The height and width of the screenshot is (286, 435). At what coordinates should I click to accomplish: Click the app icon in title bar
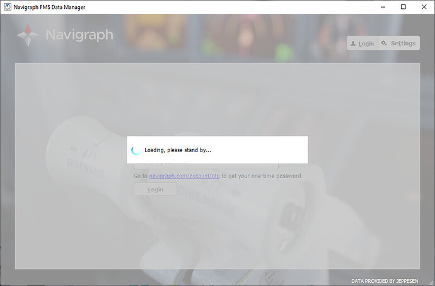click(x=7, y=7)
